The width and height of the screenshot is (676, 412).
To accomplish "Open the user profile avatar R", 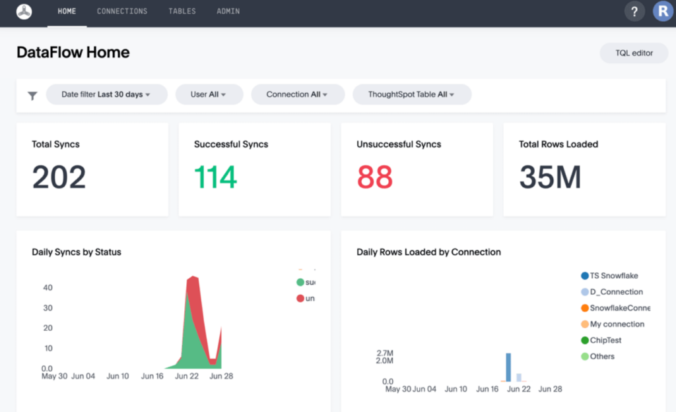I will [663, 11].
